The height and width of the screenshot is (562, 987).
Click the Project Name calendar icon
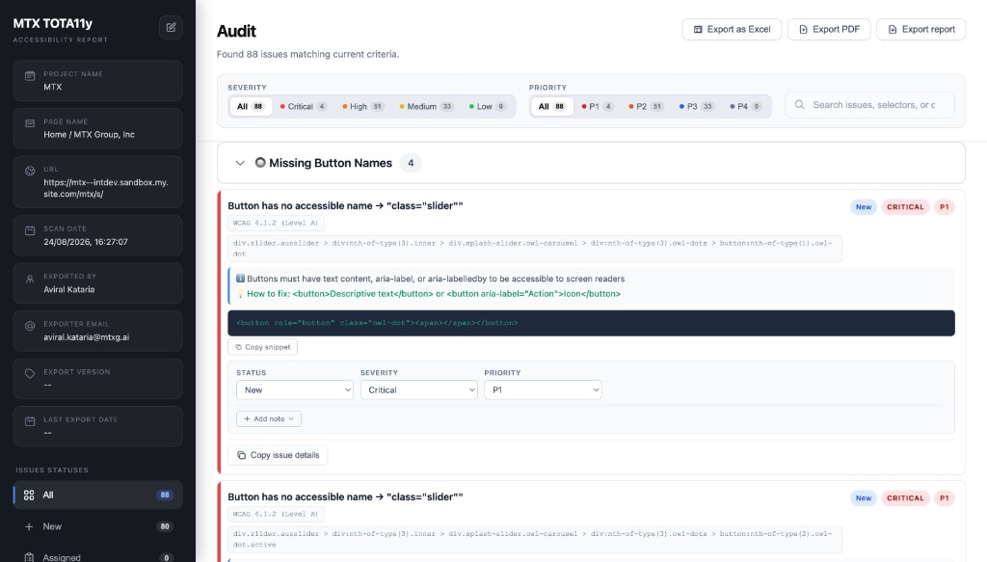pos(30,75)
